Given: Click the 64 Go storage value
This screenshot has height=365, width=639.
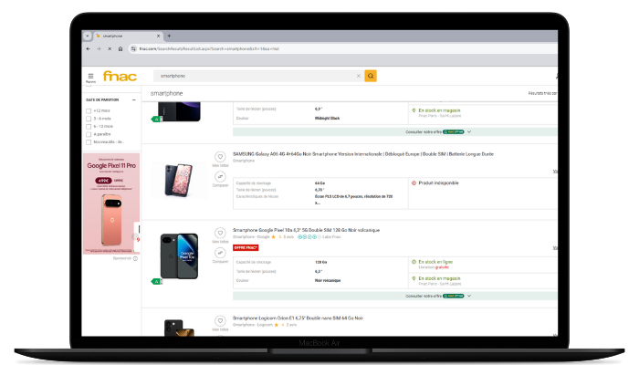Looking at the screenshot, I should (x=319, y=183).
